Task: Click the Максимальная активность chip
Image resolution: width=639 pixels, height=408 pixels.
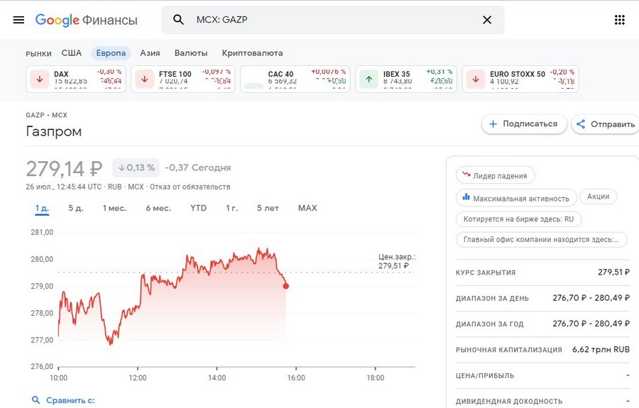Action: [x=516, y=198]
